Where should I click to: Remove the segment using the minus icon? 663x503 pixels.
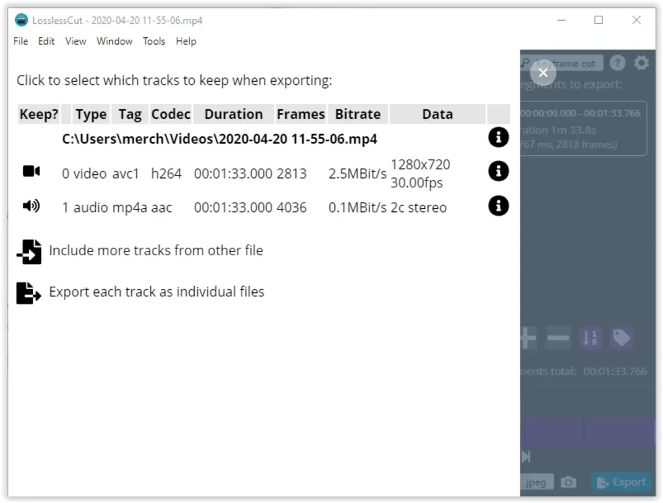click(x=559, y=338)
